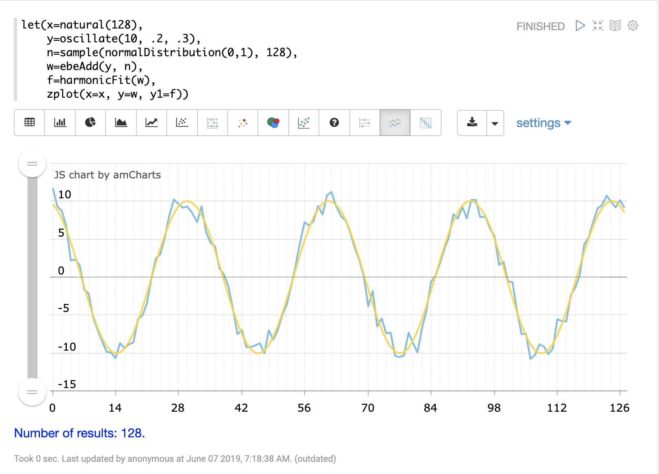Click into the code editor on harmonicFit line
659x474 pixels.
click(x=101, y=80)
